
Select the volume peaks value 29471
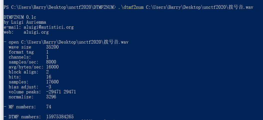click(70, 92)
